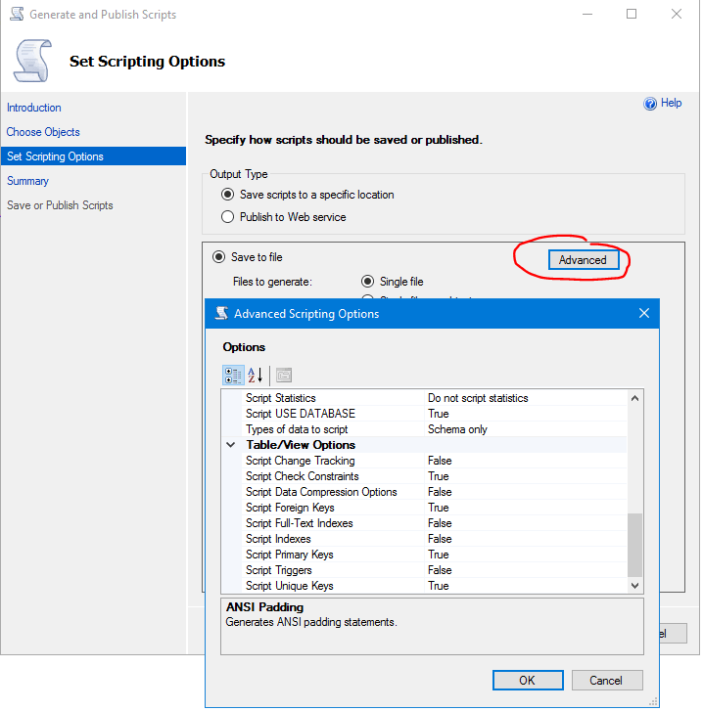Image resolution: width=703 pixels, height=711 pixels.
Task: Open the Set Scripting Options step
Action: pyautogui.click(x=93, y=156)
